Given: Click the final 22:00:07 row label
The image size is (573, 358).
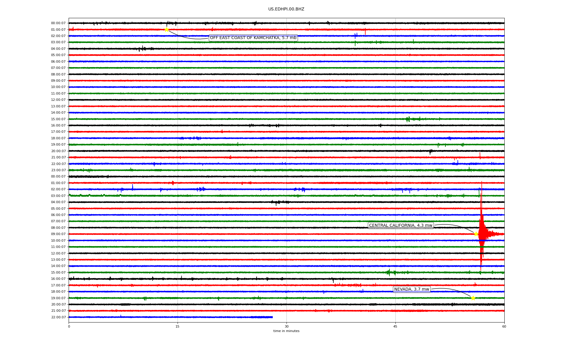Looking at the screenshot, I should pyautogui.click(x=58, y=317).
